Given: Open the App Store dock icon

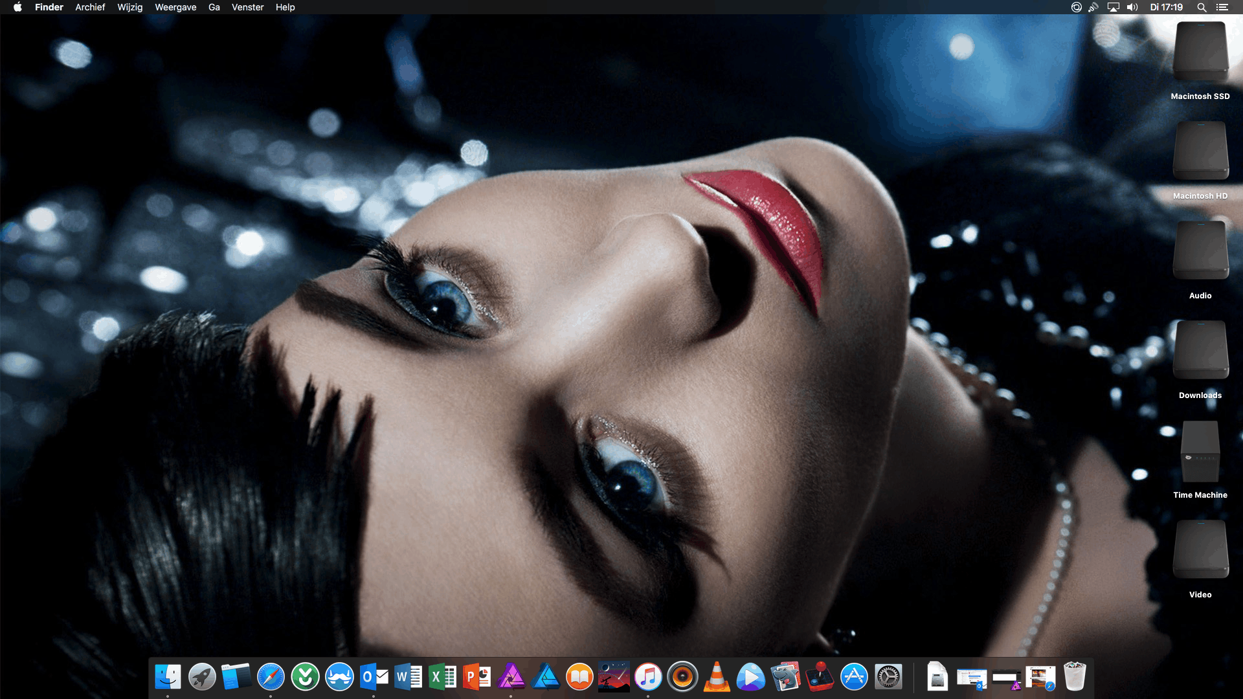Looking at the screenshot, I should click(854, 678).
